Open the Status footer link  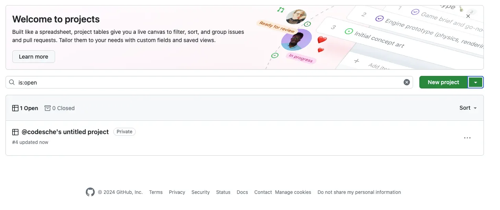point(223,192)
